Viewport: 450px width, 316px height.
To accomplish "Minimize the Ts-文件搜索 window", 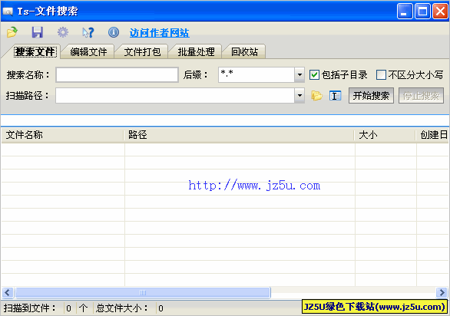I will 405,12.
